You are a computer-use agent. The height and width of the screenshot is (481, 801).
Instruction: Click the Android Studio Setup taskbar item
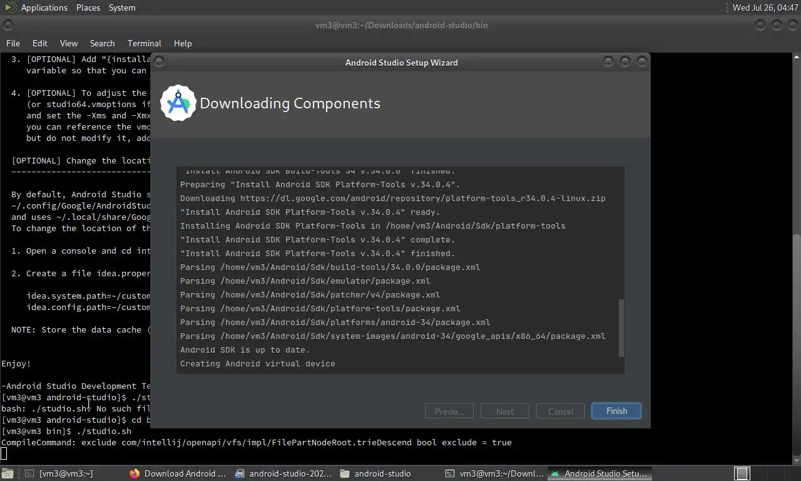pos(599,473)
